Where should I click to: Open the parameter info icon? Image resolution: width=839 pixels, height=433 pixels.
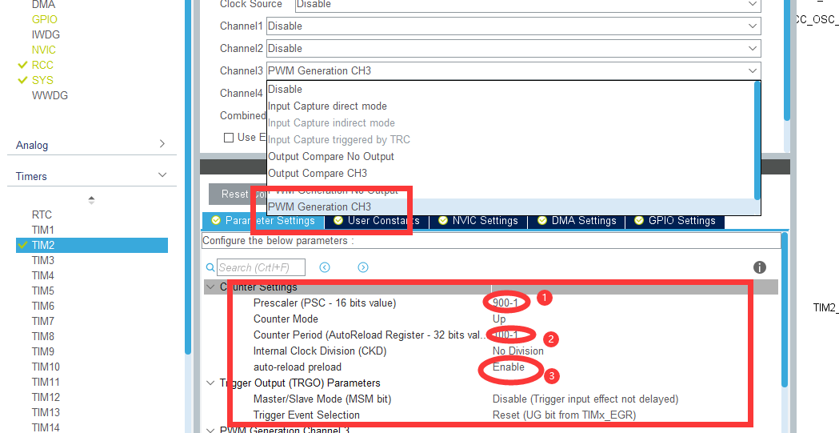coord(760,267)
